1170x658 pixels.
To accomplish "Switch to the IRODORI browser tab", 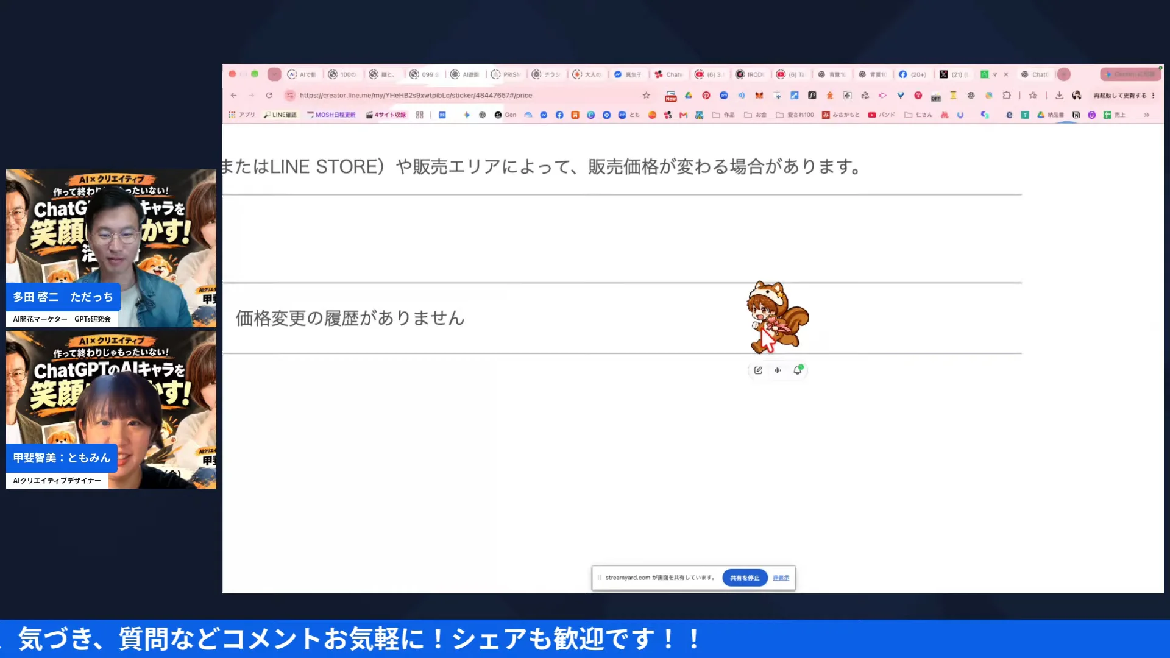I will [750, 74].
